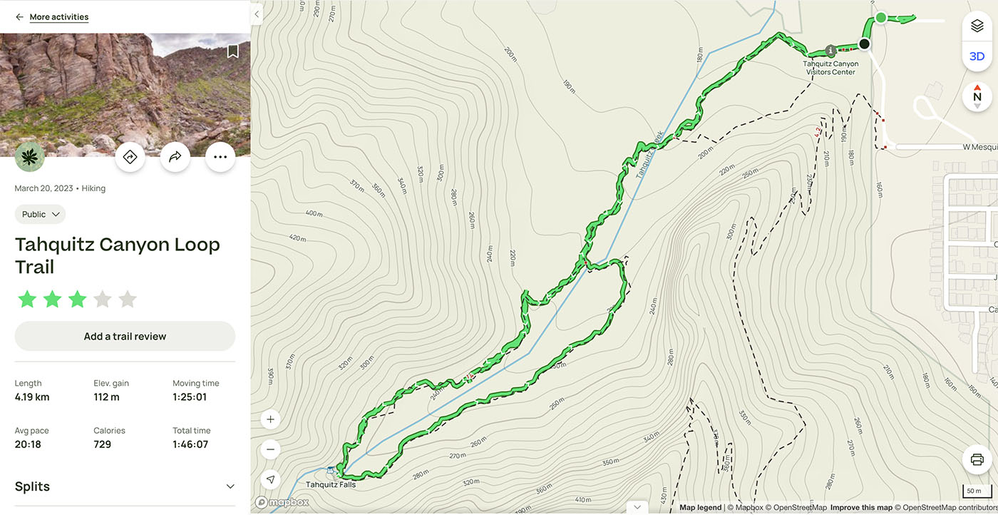Expand the Splits section
Image resolution: width=998 pixels, height=515 pixels.
coord(125,486)
